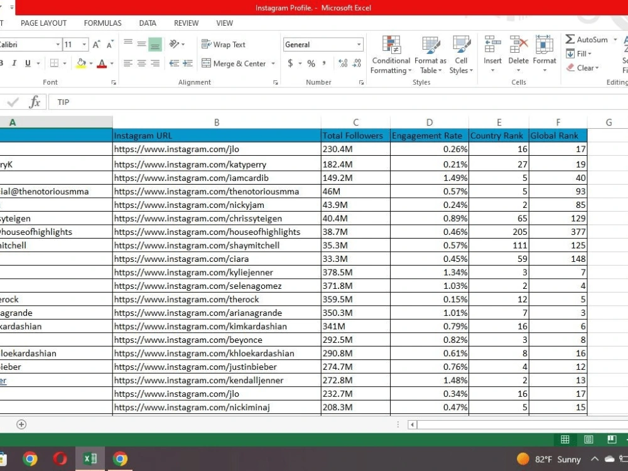Click the AutoSum button
The height and width of the screenshot is (471, 628).
(587, 39)
